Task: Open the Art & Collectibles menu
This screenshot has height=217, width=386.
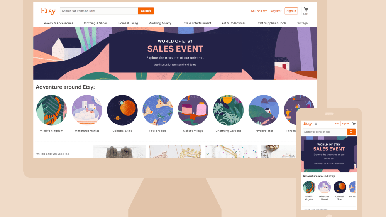Action: click(x=234, y=23)
